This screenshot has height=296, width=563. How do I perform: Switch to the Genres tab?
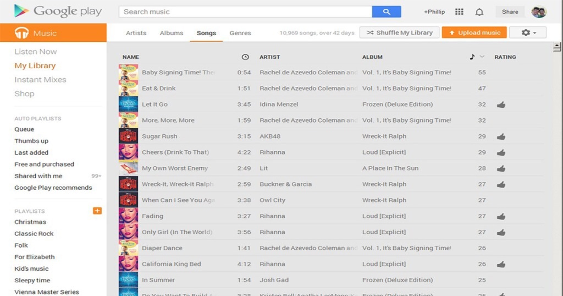pos(240,33)
